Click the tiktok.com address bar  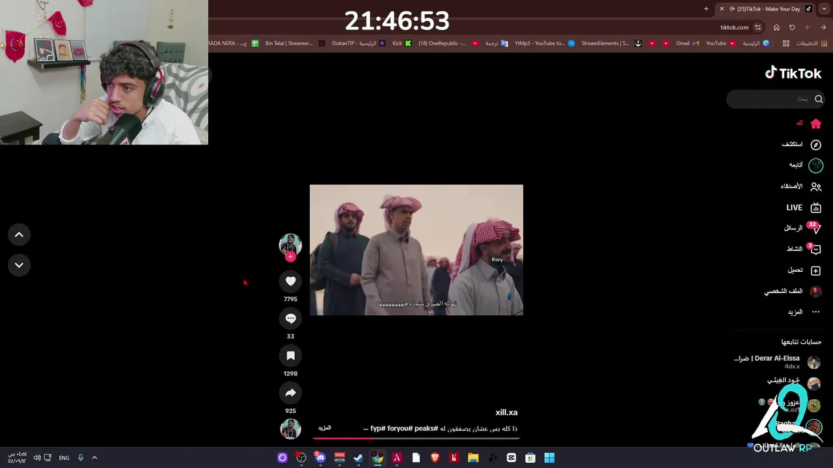[734, 27]
